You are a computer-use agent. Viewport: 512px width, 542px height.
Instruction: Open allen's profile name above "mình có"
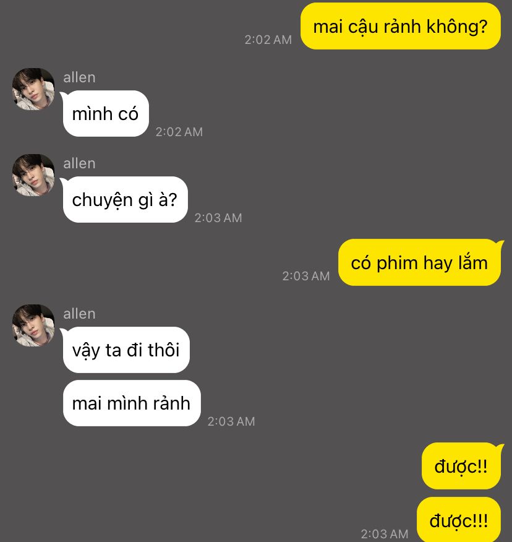pos(79,77)
